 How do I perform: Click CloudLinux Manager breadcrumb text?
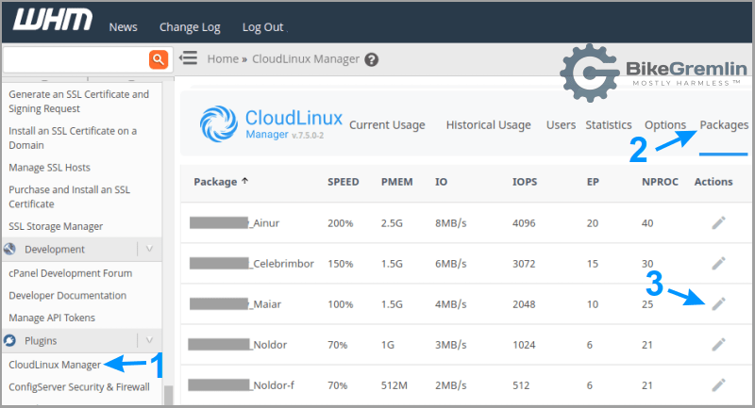(x=306, y=59)
